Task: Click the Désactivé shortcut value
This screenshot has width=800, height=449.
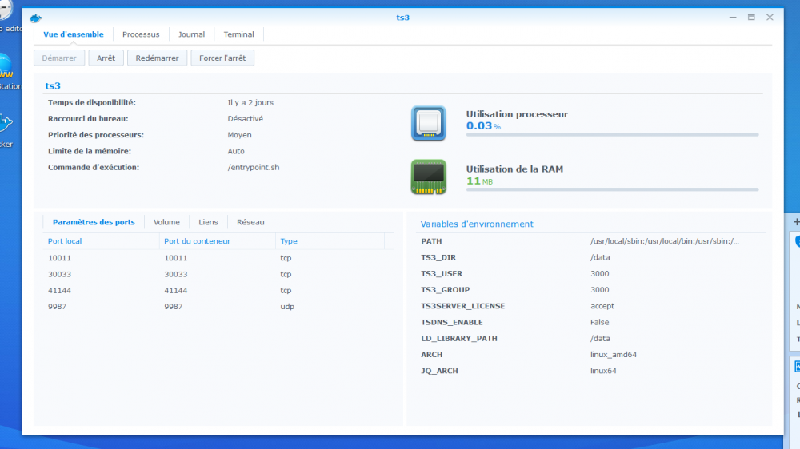Action: pos(246,119)
